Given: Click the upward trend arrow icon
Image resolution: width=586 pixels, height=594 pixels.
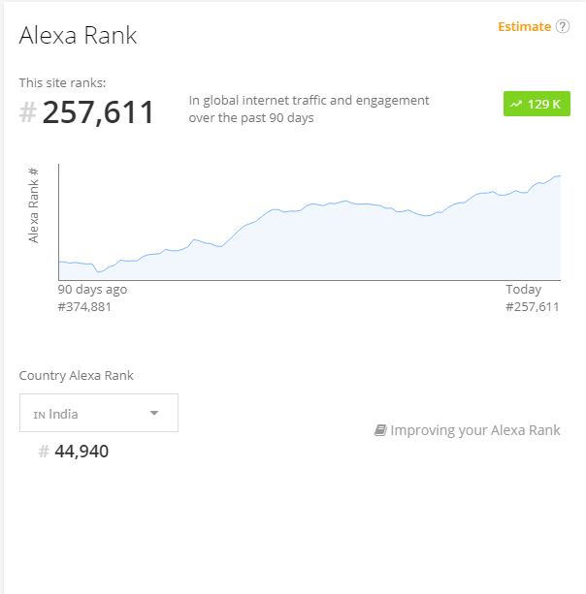Looking at the screenshot, I should tap(516, 104).
